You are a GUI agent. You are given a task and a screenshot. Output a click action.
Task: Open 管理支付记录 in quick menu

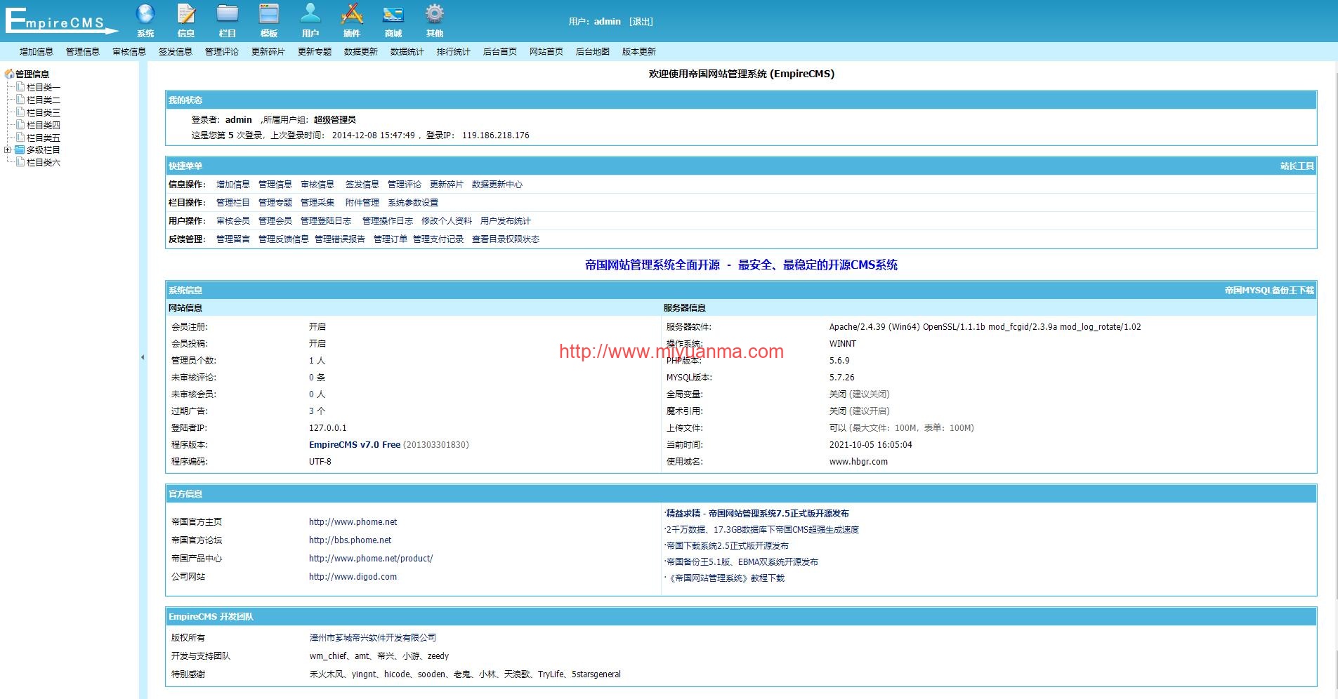click(x=438, y=239)
